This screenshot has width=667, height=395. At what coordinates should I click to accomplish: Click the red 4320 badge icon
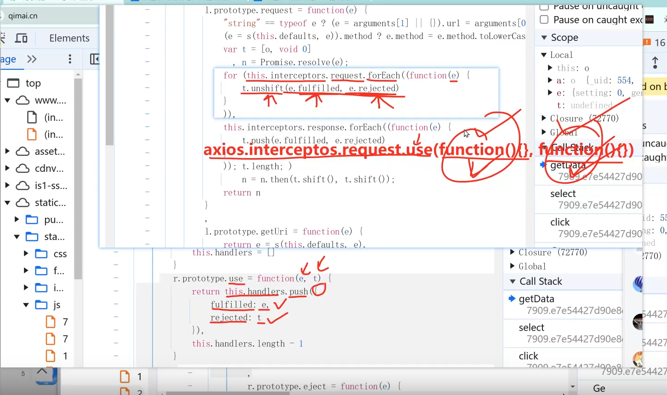coord(650,19)
